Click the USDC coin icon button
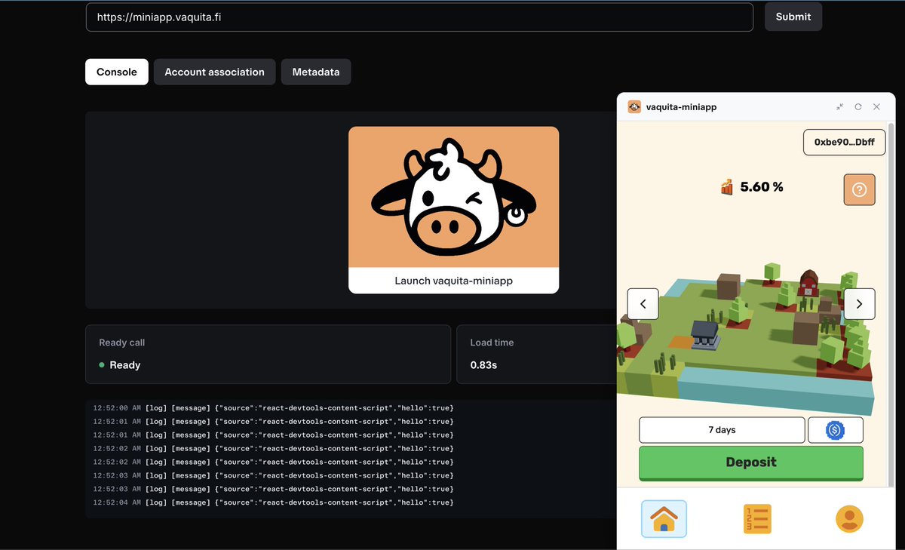 (x=836, y=429)
